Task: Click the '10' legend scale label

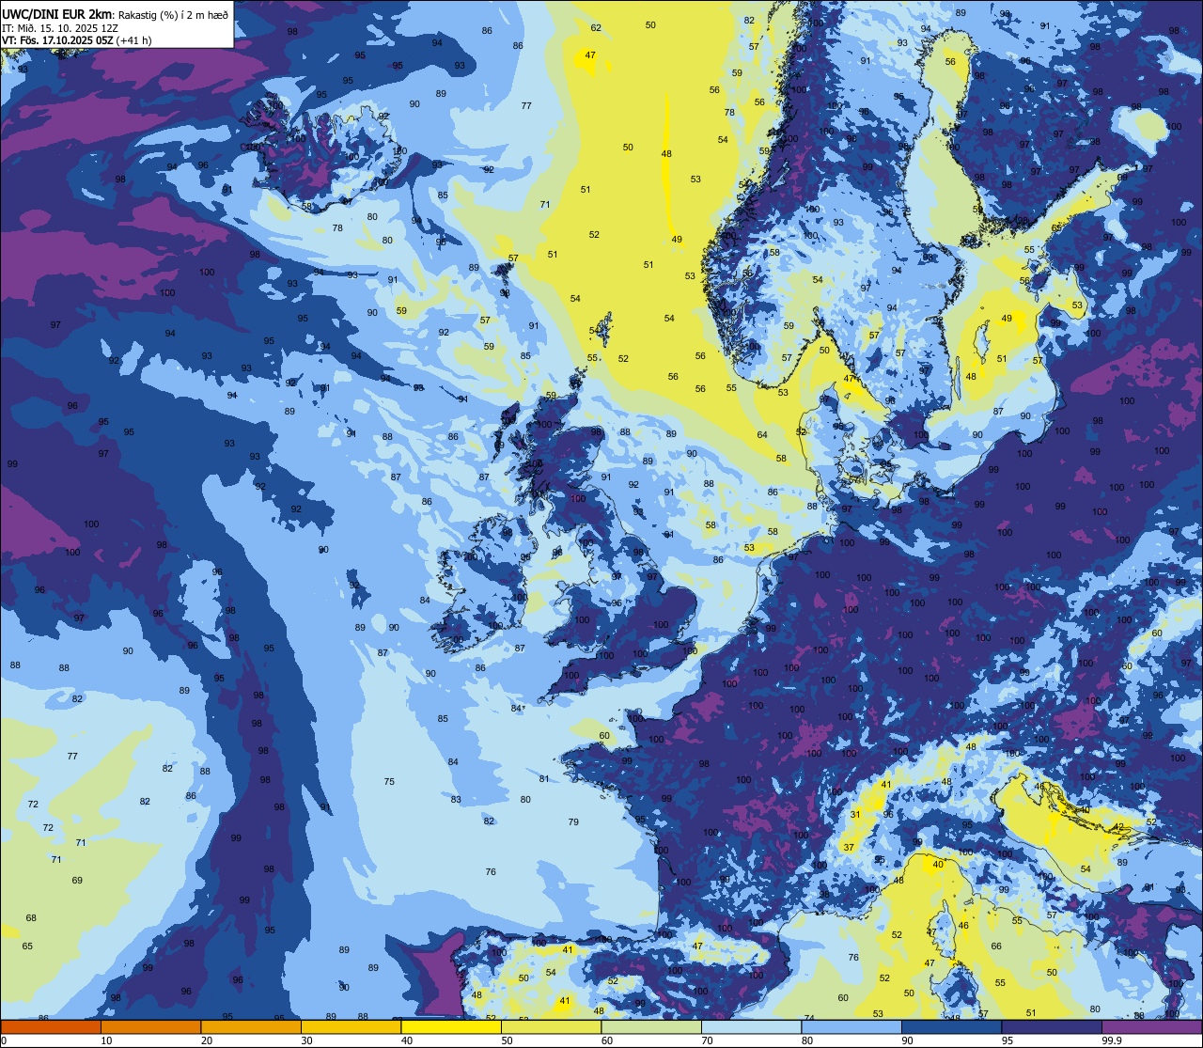Action: point(106,1040)
